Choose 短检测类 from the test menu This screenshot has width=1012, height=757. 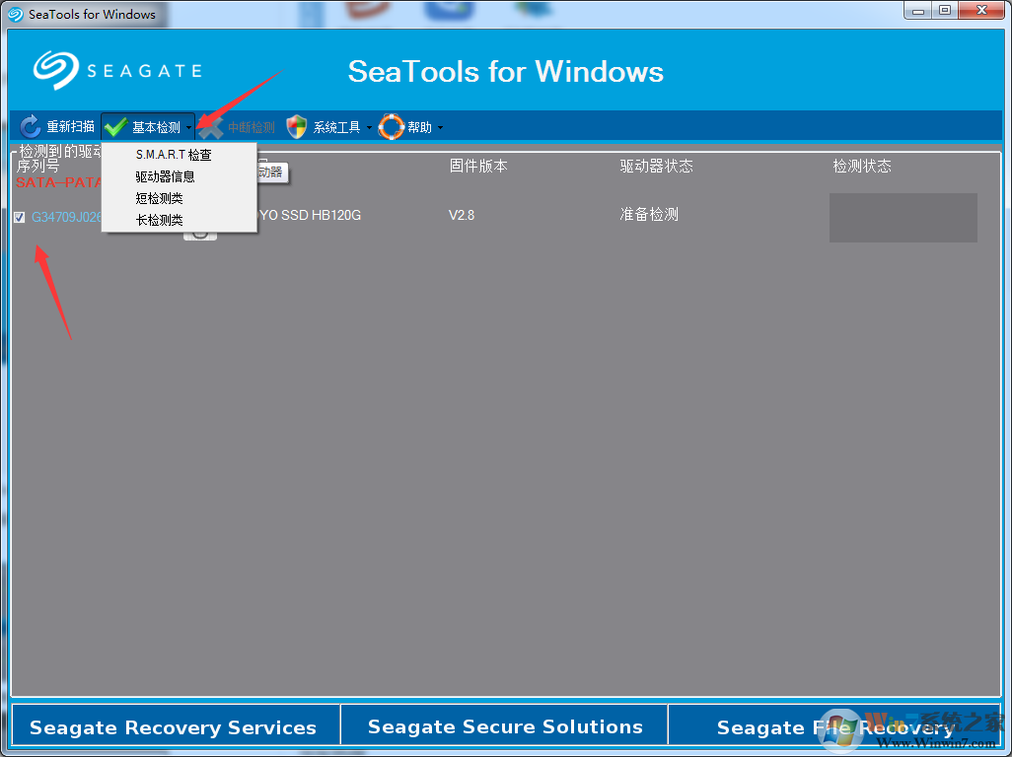click(158, 198)
